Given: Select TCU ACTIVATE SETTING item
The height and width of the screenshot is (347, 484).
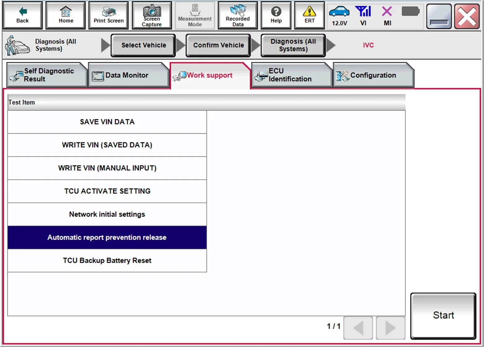Looking at the screenshot, I should pos(107,191).
